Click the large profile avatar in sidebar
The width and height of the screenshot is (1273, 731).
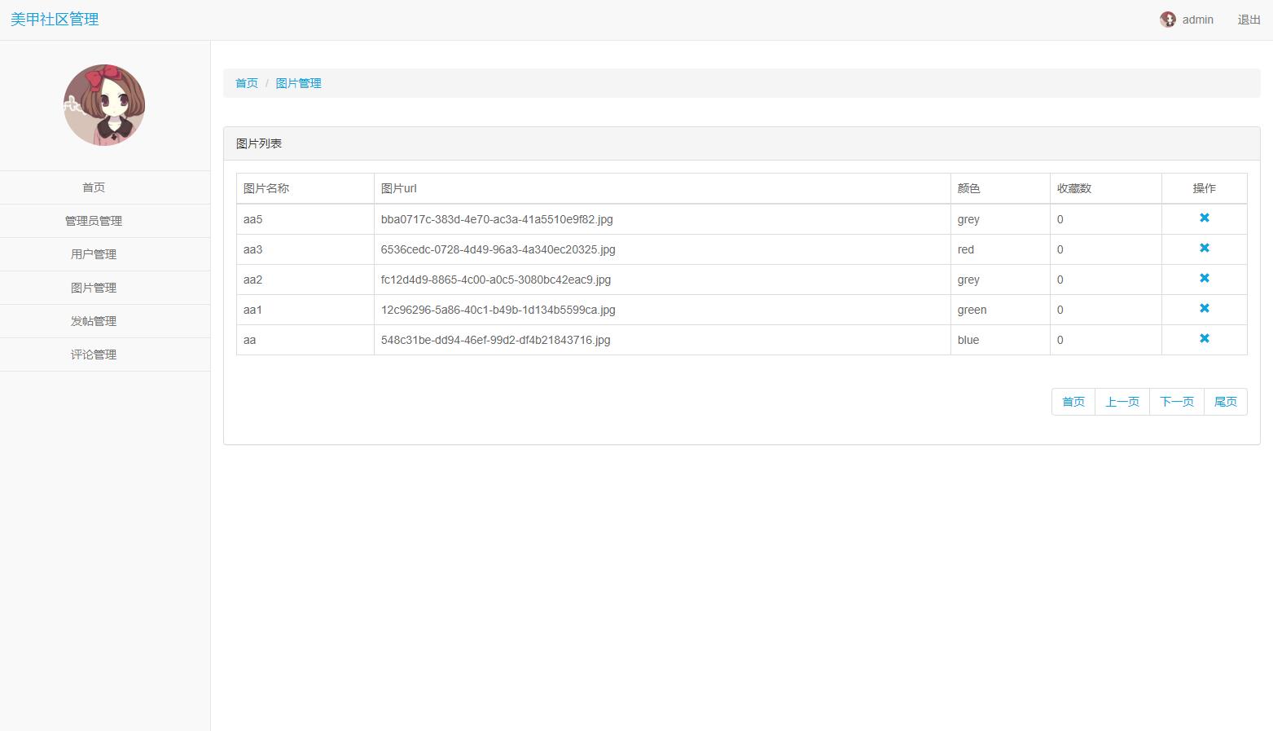[104, 105]
